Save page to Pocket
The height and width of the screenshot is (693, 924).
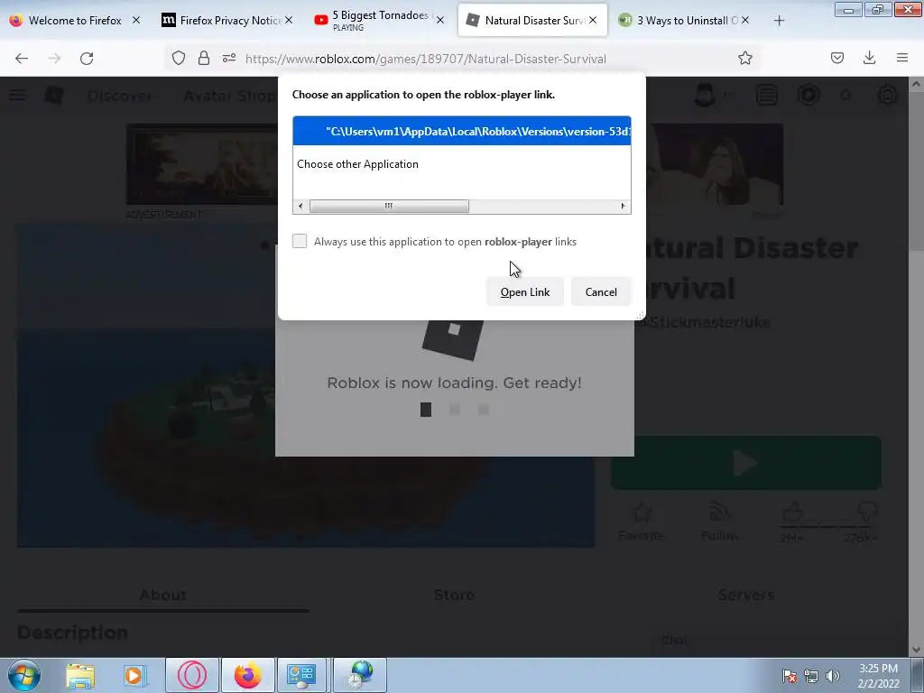837,58
